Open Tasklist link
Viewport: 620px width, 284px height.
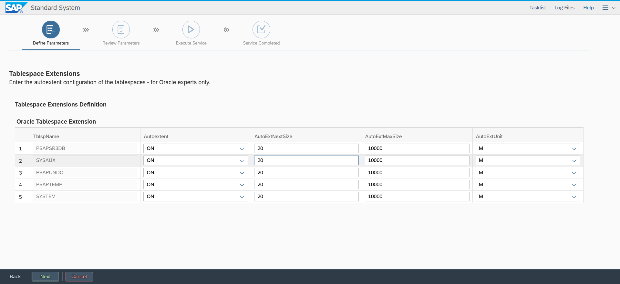tap(537, 8)
